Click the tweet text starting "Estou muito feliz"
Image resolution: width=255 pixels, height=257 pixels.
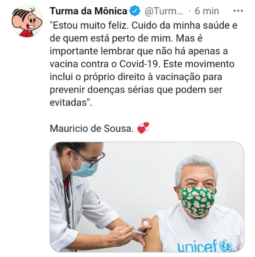pyautogui.click(x=144, y=64)
